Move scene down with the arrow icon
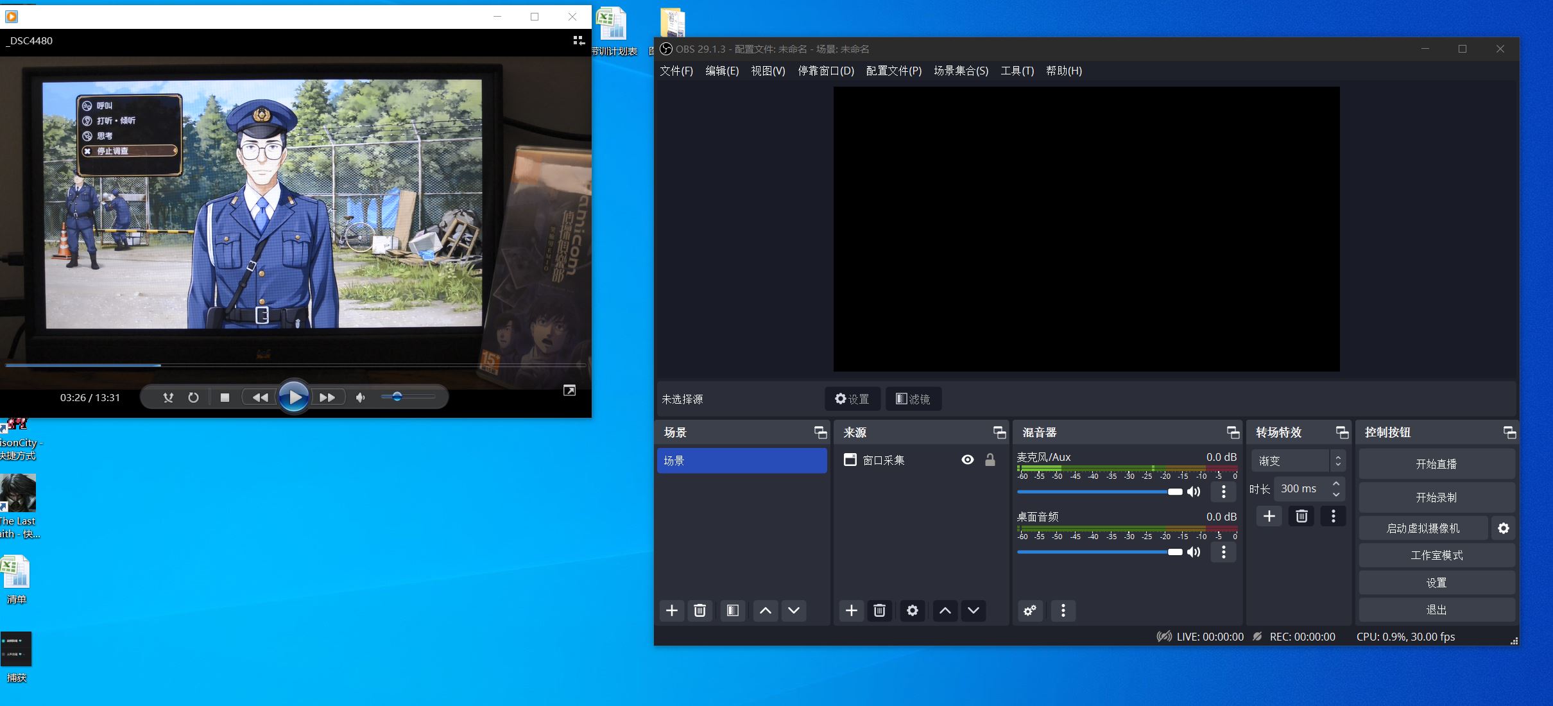 [x=794, y=610]
